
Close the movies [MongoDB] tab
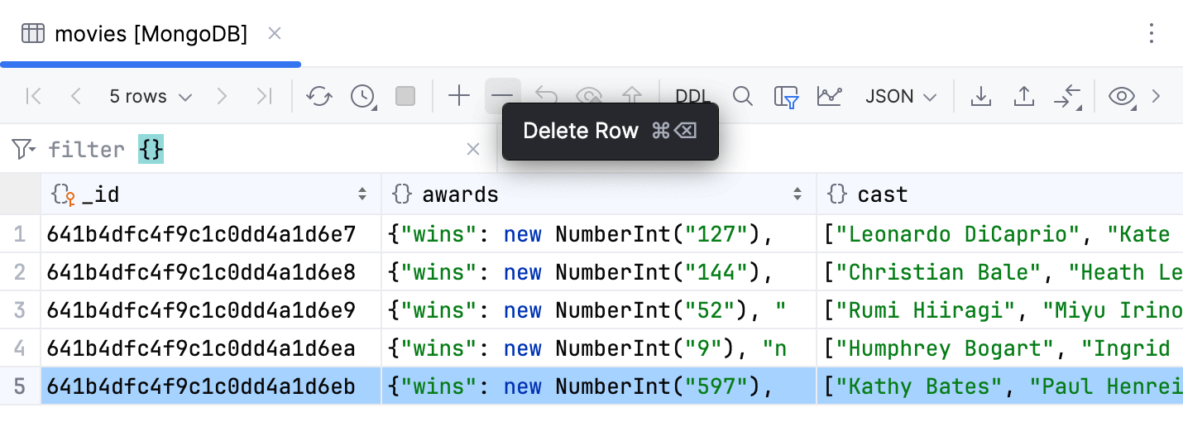click(x=275, y=33)
